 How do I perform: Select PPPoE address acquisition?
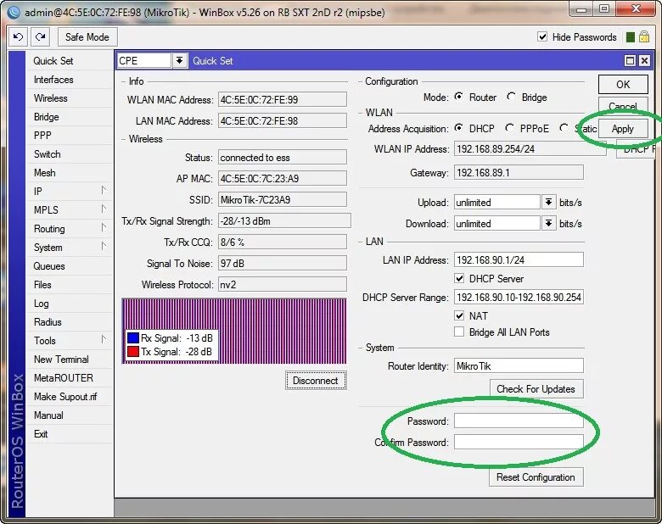(x=509, y=128)
